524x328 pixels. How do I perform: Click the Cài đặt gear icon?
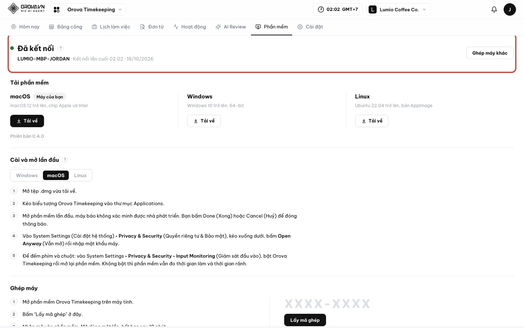pyautogui.click(x=300, y=27)
